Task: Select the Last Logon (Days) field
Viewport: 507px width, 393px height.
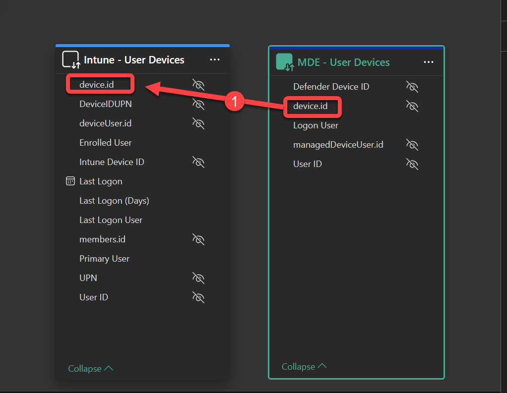Action: coord(114,201)
